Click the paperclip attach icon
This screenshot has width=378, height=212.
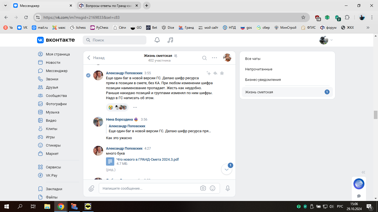pyautogui.click(x=91, y=188)
